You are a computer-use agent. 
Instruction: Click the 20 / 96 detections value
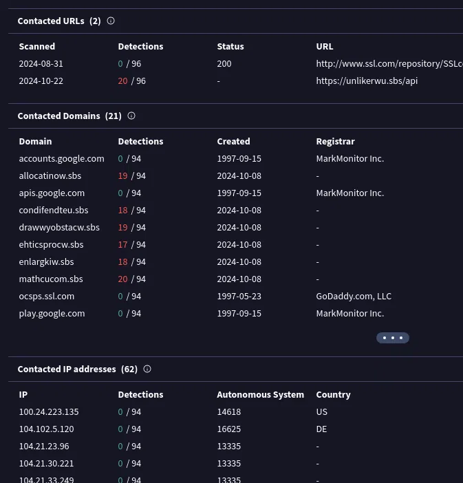(132, 81)
